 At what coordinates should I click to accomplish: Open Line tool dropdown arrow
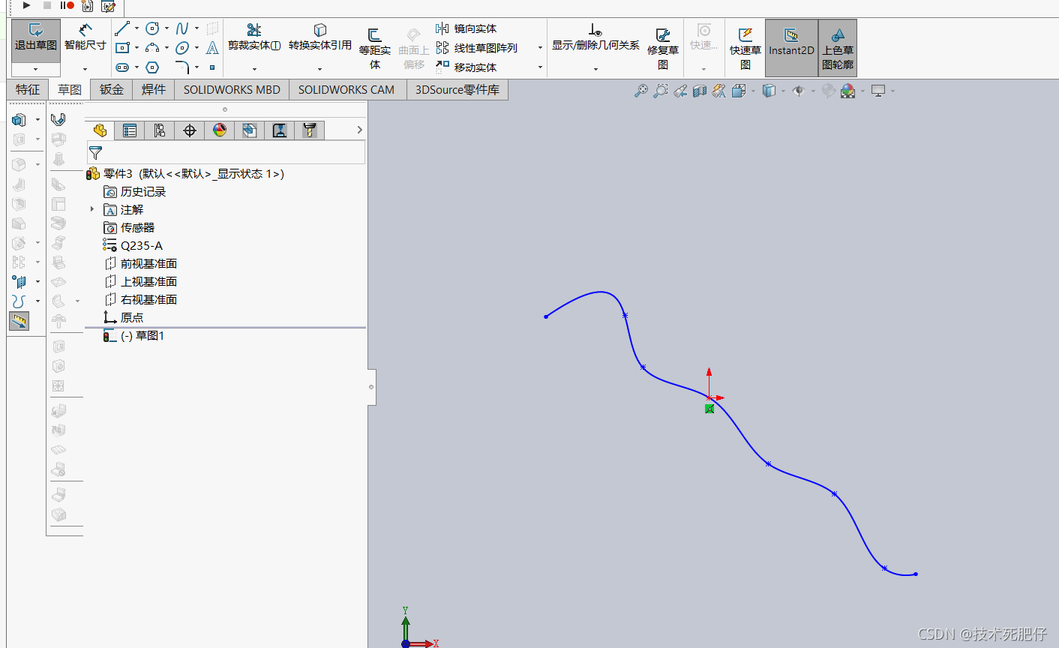coord(136,28)
